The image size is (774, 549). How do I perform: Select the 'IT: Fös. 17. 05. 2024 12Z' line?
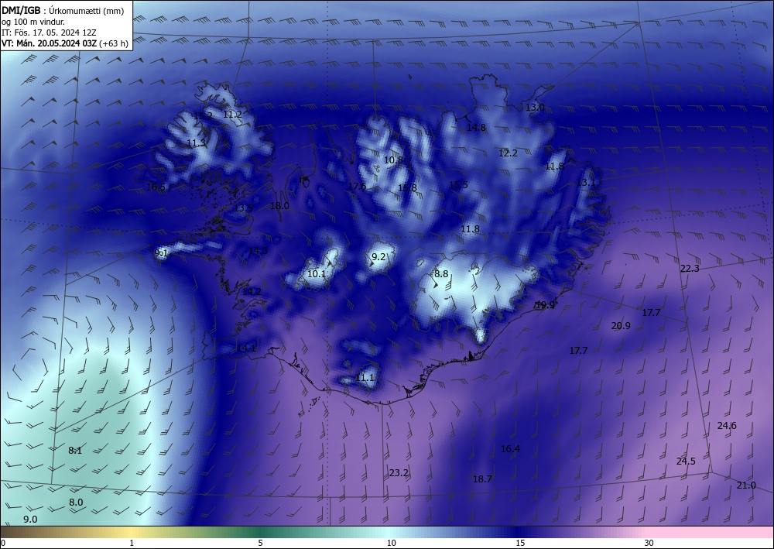(x=48, y=33)
